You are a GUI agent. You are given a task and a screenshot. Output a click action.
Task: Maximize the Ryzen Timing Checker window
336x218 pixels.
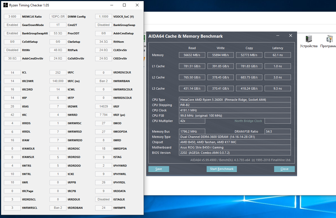pos(124,5)
